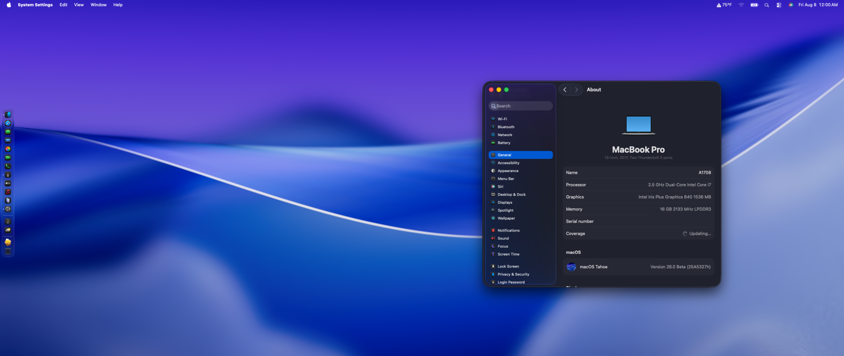Click the computer name A1708

pos(704,173)
